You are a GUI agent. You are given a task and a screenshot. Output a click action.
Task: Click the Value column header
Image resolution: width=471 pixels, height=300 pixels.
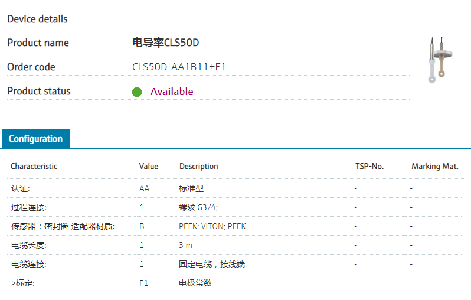pos(149,167)
